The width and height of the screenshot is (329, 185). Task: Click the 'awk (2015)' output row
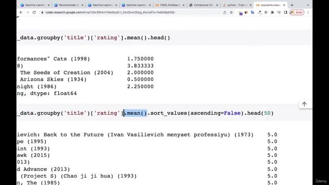(x=33, y=155)
